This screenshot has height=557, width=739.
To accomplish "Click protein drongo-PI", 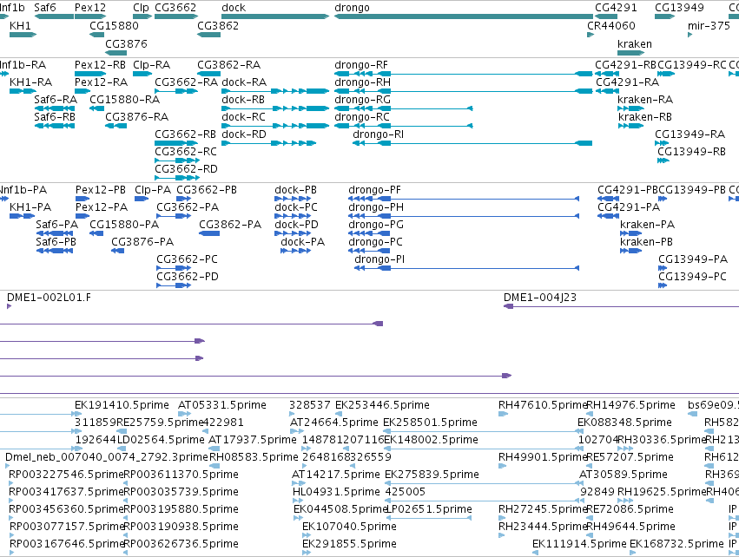I will tap(379, 260).
